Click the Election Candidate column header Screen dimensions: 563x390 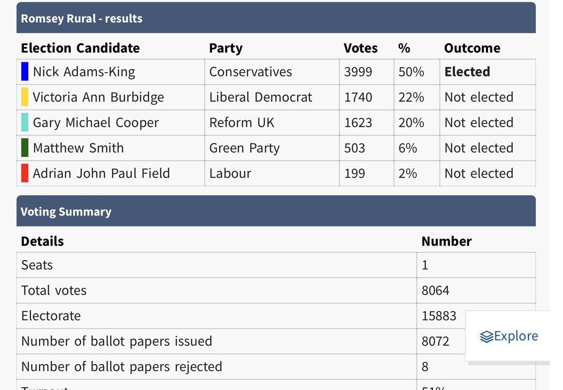coord(80,48)
